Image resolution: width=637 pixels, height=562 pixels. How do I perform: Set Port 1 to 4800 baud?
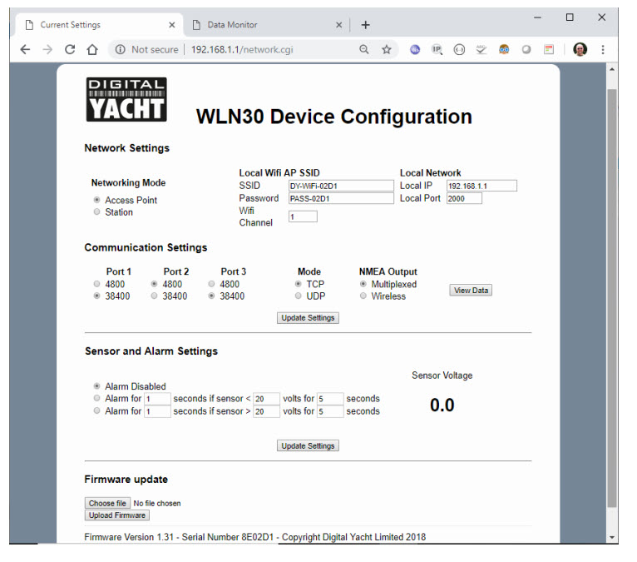coord(96,284)
